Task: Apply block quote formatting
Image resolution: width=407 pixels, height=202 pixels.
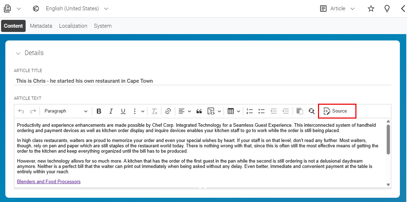Action: point(199,111)
